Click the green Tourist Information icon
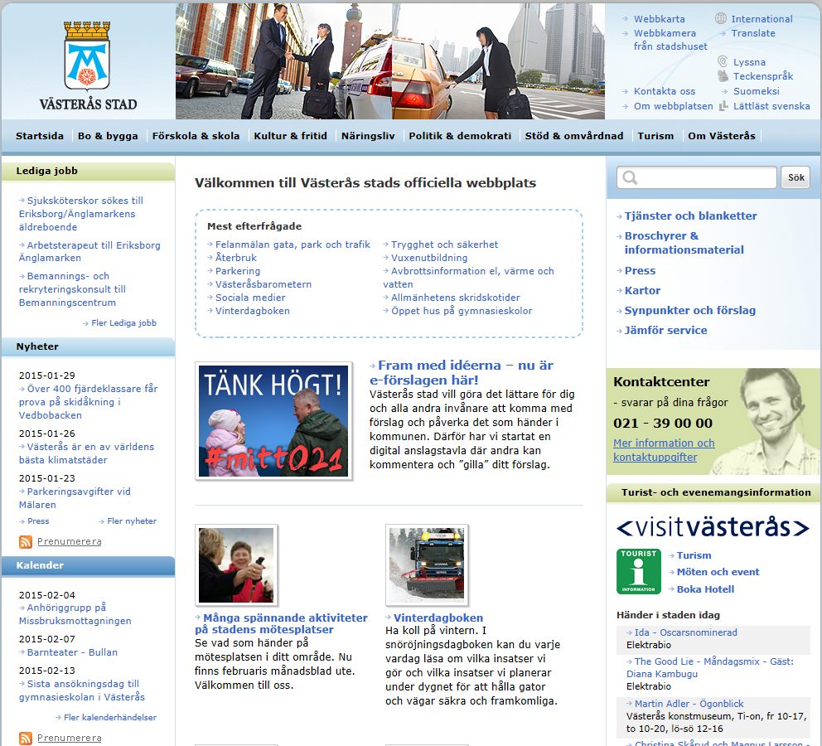The height and width of the screenshot is (746, 822). point(639,571)
